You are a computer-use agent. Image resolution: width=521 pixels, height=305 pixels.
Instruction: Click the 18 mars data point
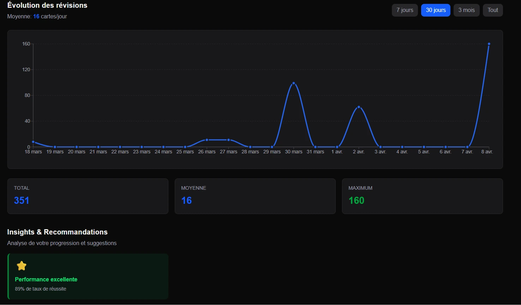coord(33,142)
